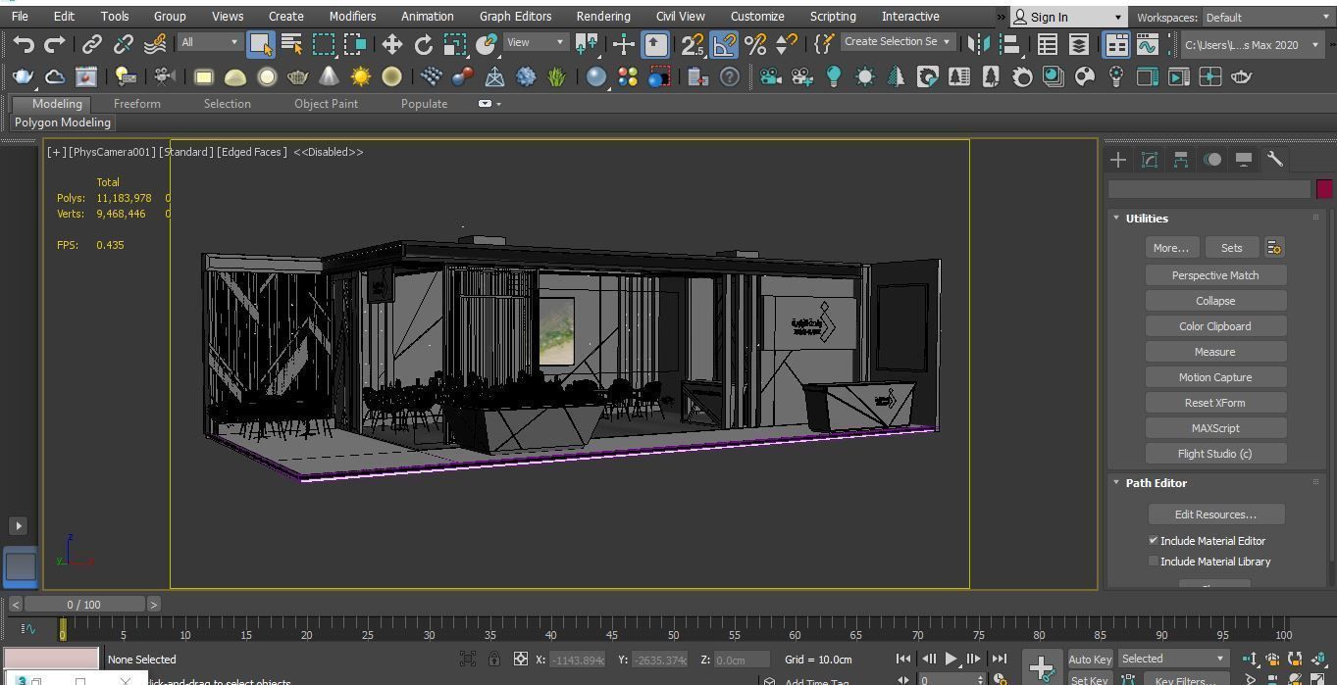This screenshot has width=1337, height=685.
Task: Click the Redo arrow icon
Action: [x=55, y=44]
